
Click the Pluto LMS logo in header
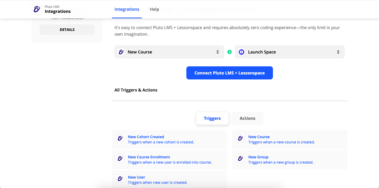click(37, 9)
